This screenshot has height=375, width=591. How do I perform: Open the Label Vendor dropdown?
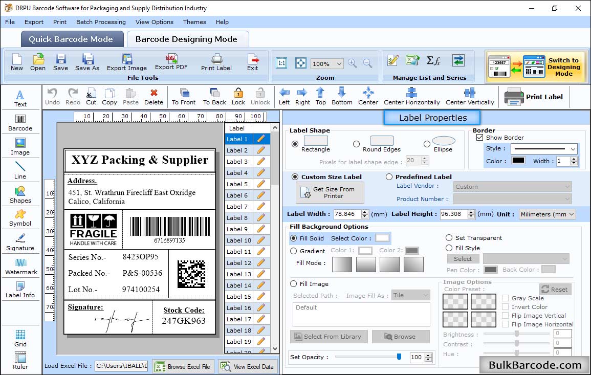tap(512, 187)
